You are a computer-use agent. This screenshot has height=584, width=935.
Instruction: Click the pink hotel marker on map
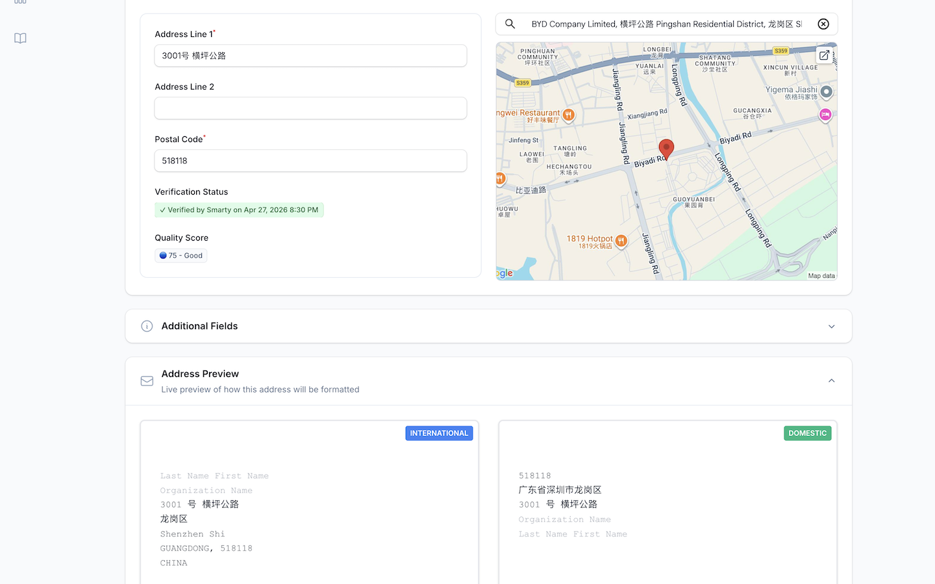[825, 116]
